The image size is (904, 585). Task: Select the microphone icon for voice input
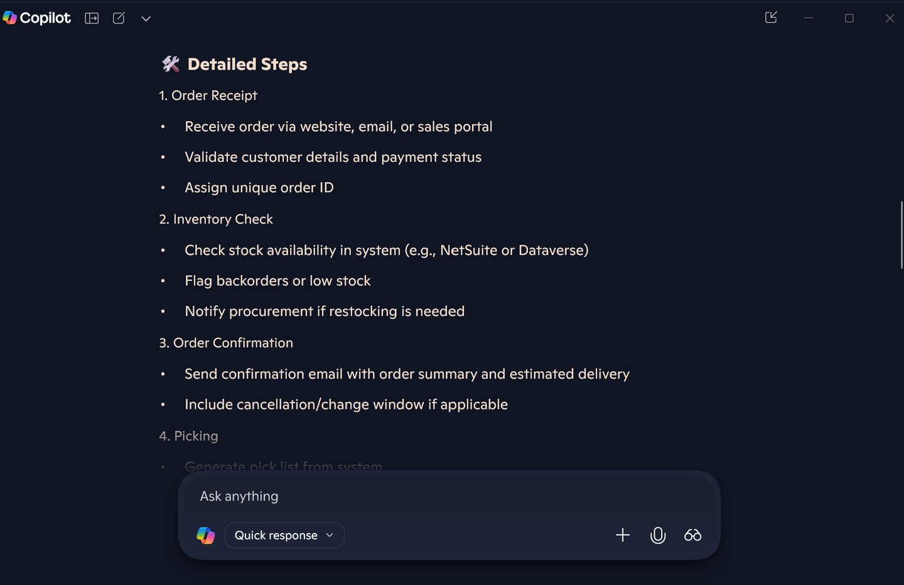[x=657, y=535]
